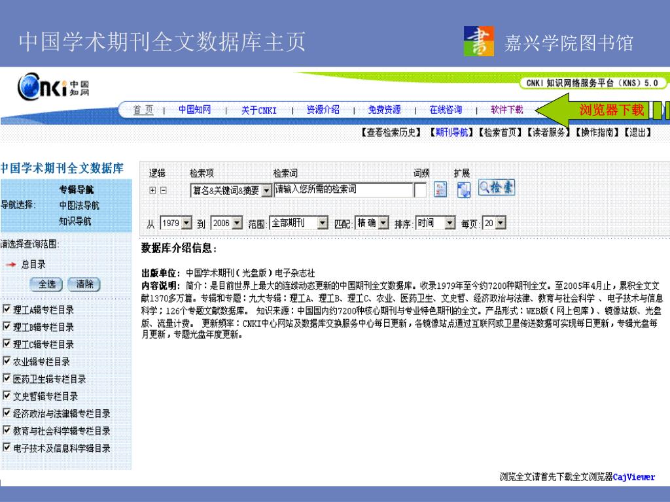Uncheck 农业辑专栏目录 checkbox

coord(7,361)
